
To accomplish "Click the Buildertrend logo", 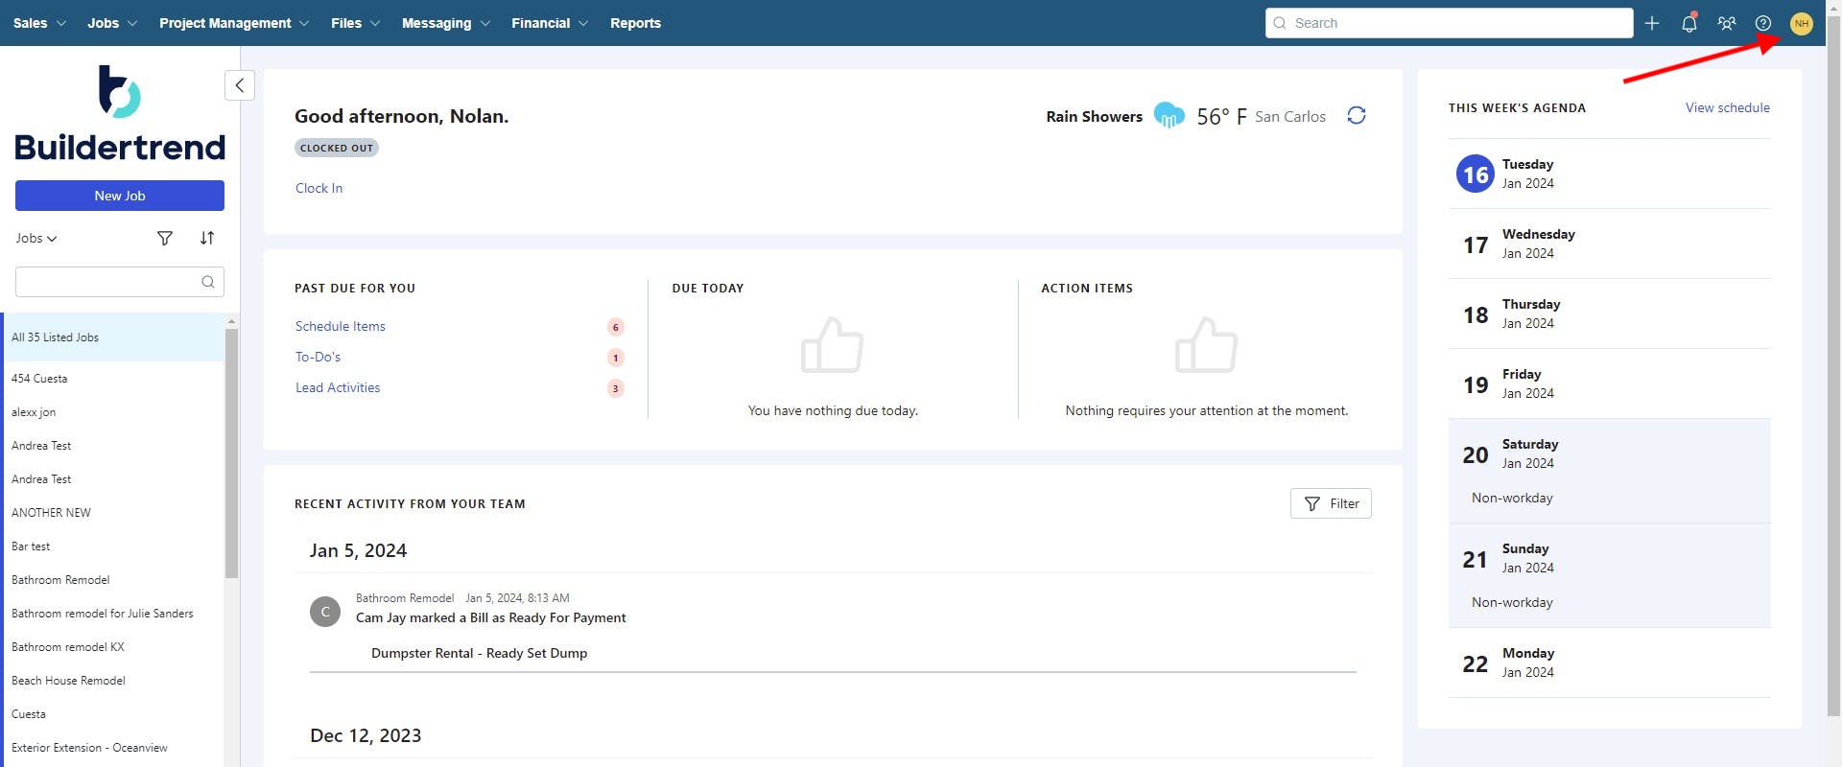I will click(120, 113).
